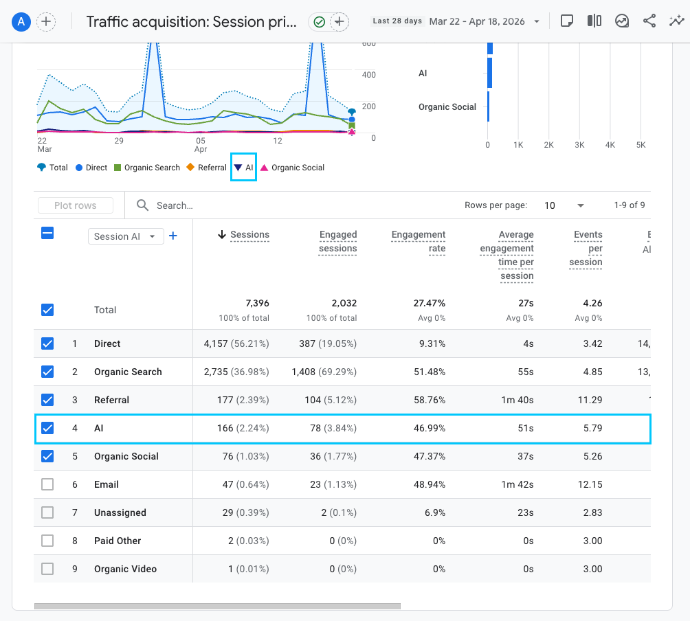
Task: Click the report status checkmark icon
Action: click(320, 22)
